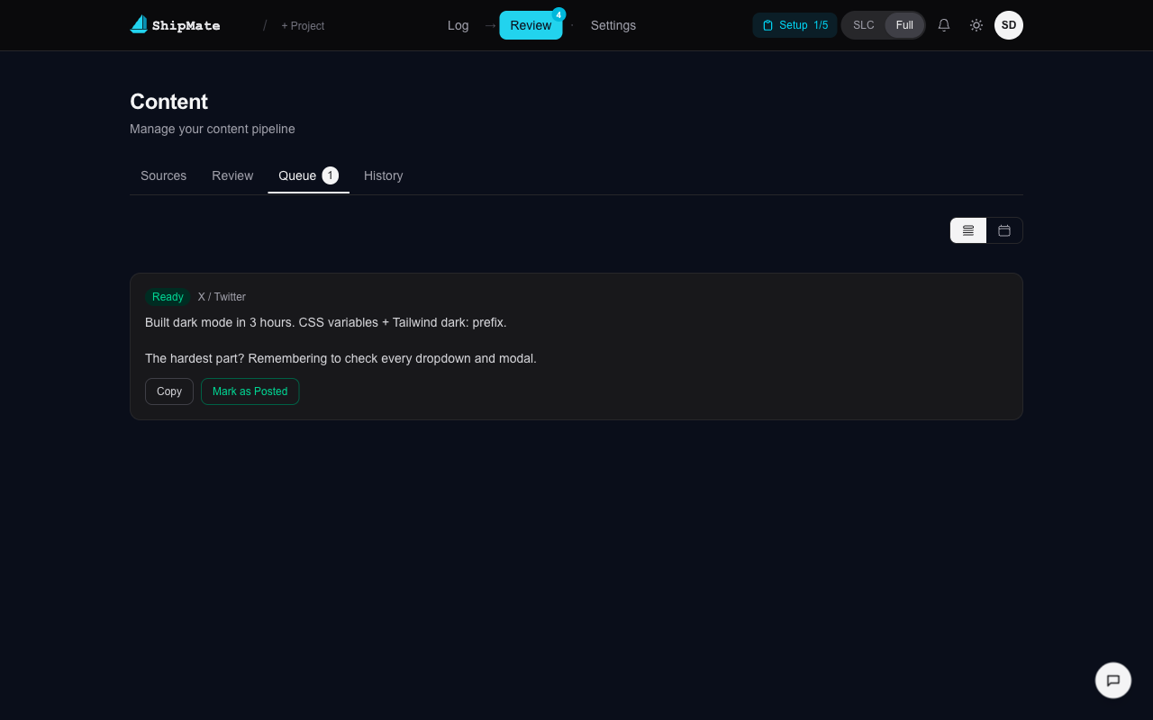
Task: Click the 'The hardest part?' line
Action: pos(340,358)
